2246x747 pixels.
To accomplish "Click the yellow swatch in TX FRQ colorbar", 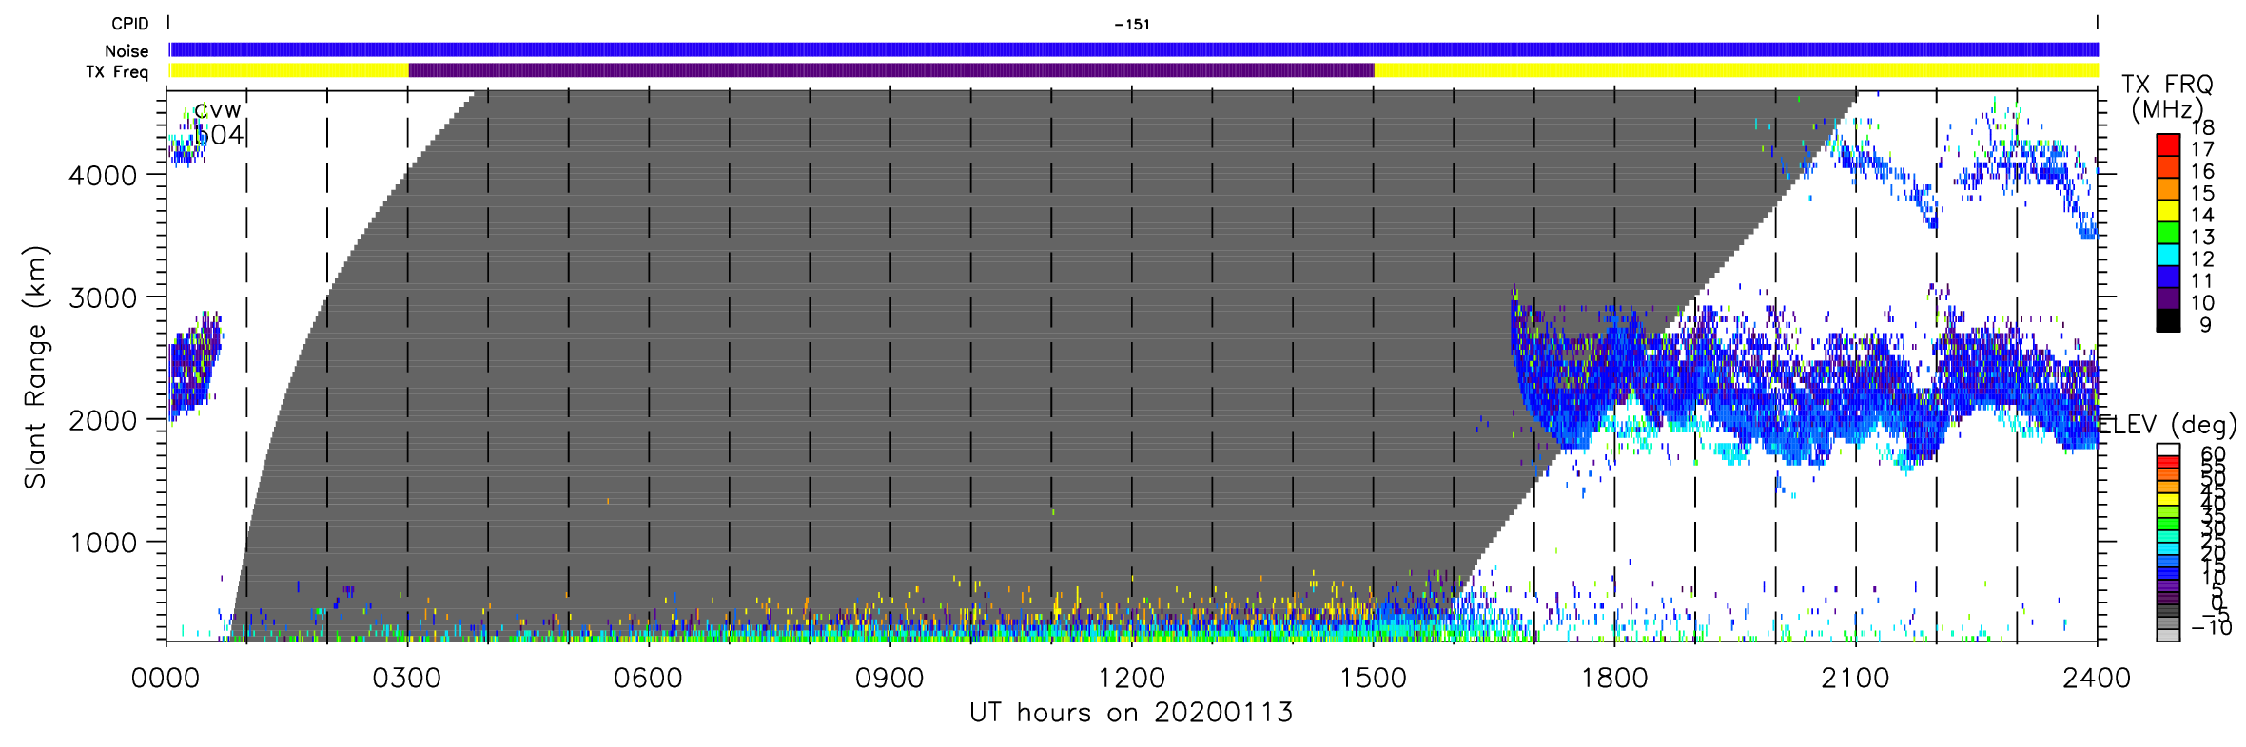I will pyautogui.click(x=2168, y=210).
